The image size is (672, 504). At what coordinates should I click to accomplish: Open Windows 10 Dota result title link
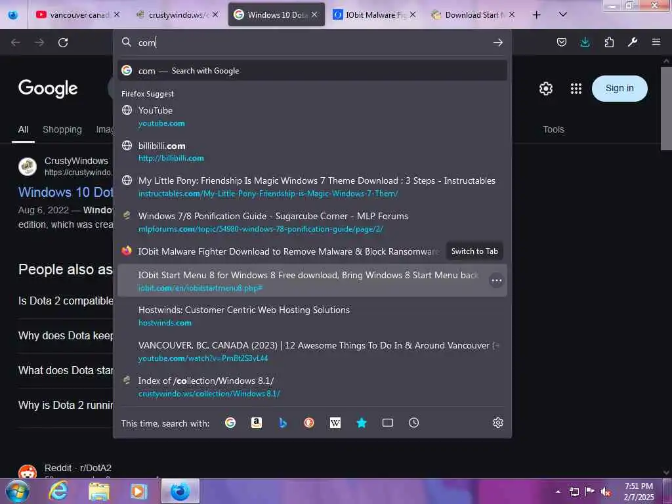(x=65, y=192)
